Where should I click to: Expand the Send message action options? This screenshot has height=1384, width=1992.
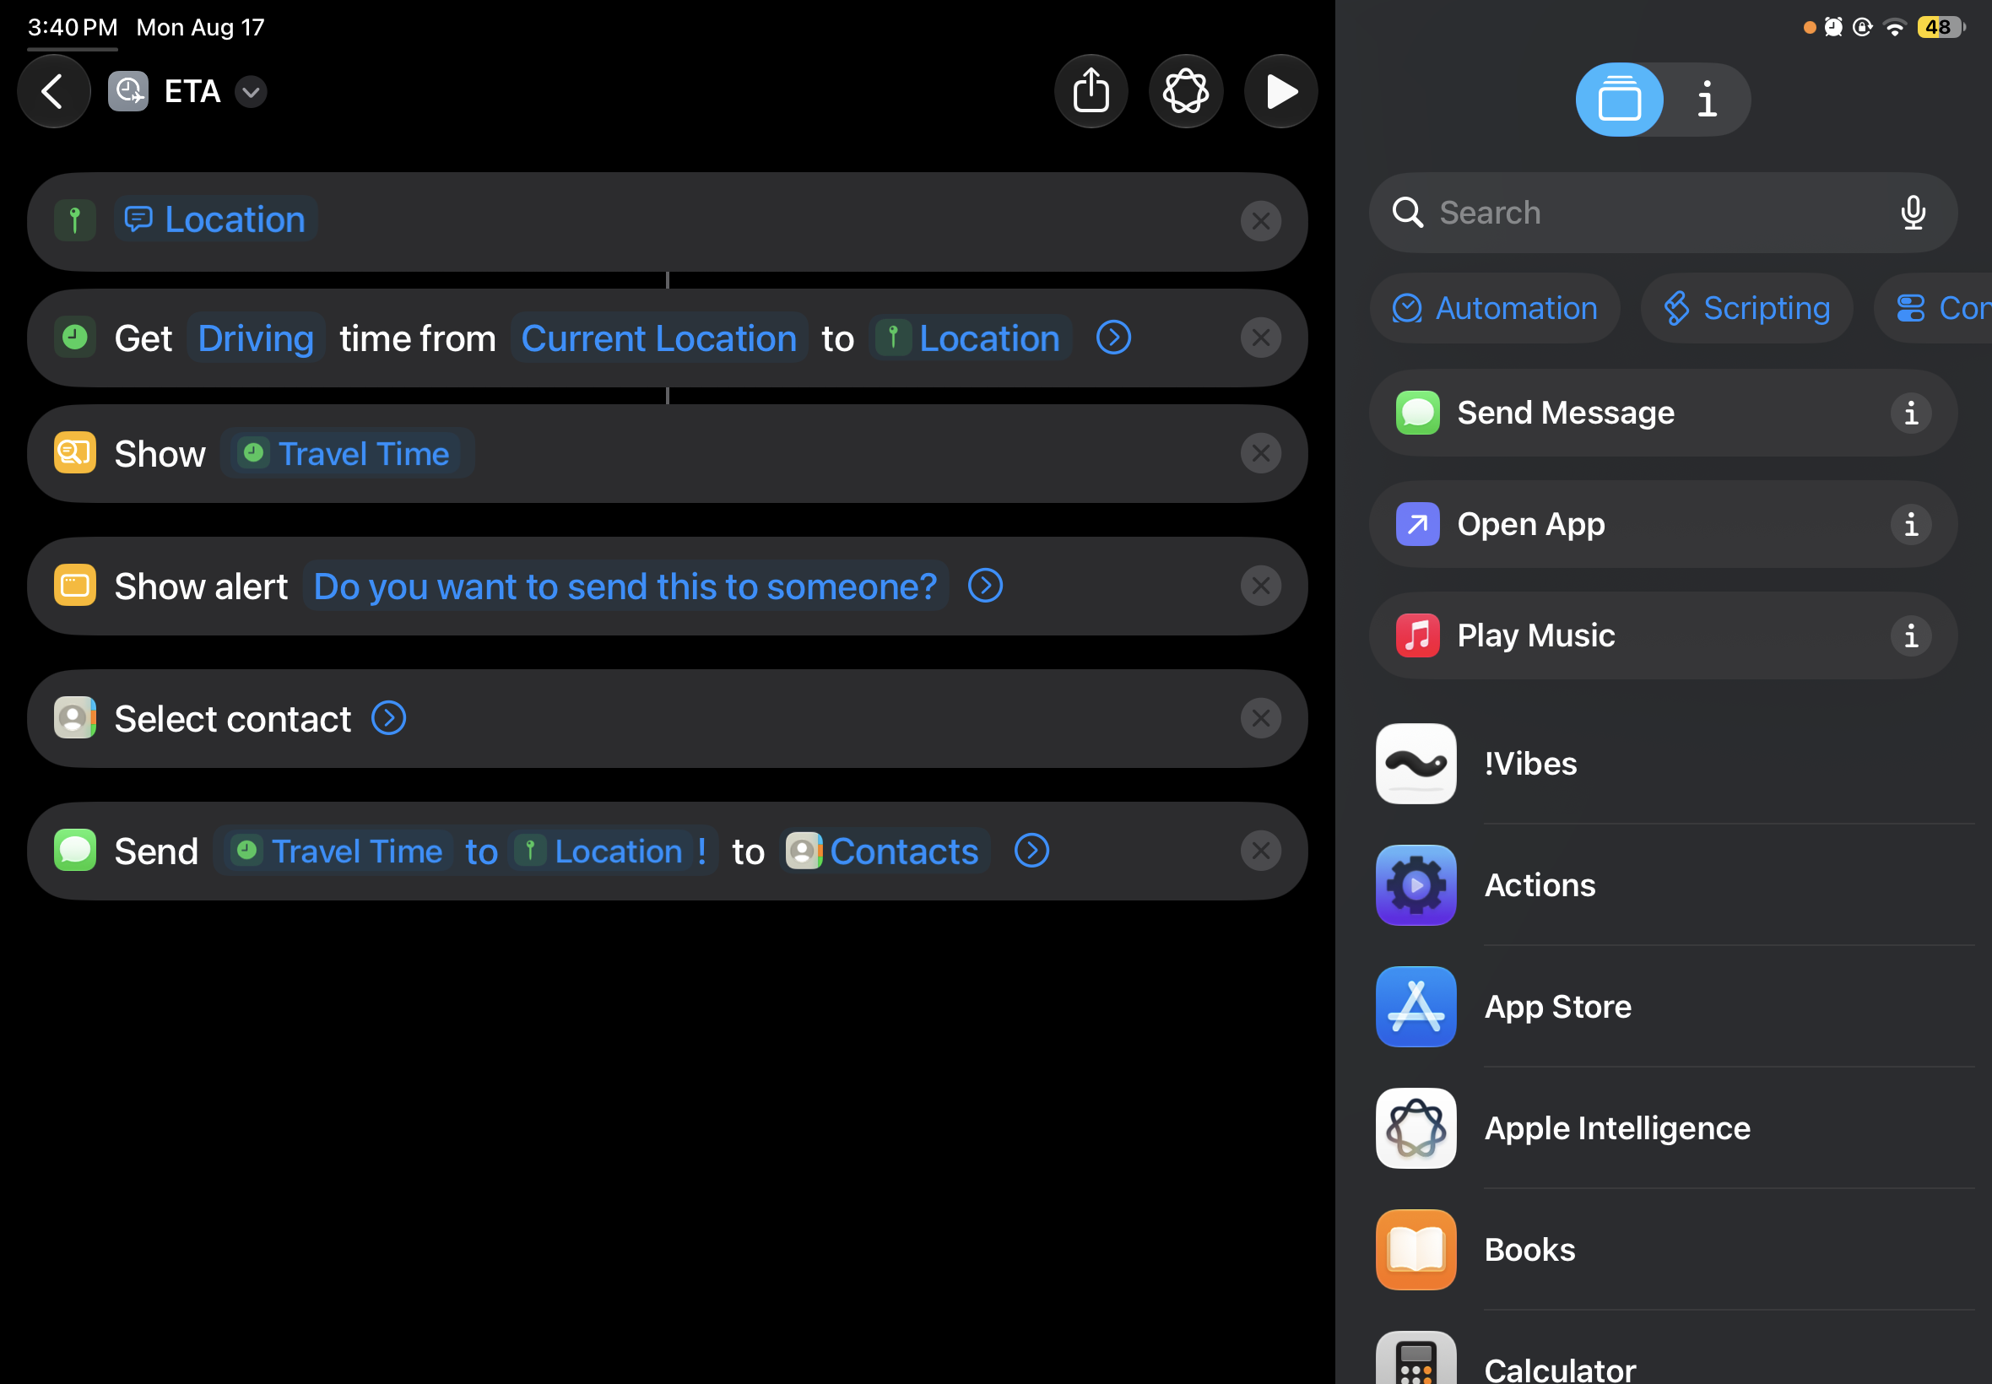tap(1031, 851)
